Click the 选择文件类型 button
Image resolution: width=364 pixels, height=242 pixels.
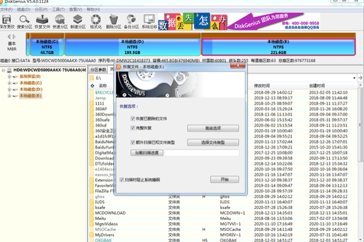coord(213,142)
